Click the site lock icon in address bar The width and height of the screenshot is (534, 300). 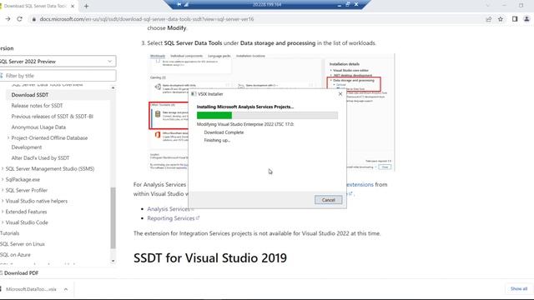pos(33,19)
